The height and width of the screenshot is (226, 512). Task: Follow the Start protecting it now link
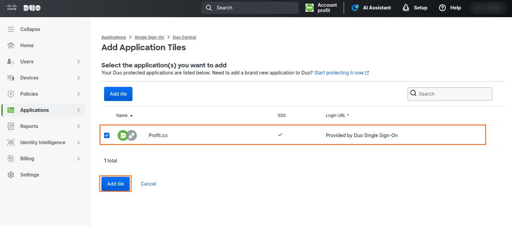(x=339, y=73)
